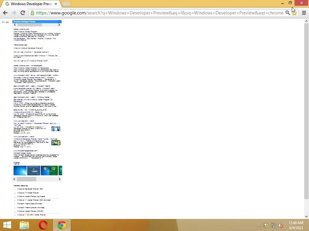Click the muted speaker tray icon
The width and height of the screenshot is (309, 231).
280,225
